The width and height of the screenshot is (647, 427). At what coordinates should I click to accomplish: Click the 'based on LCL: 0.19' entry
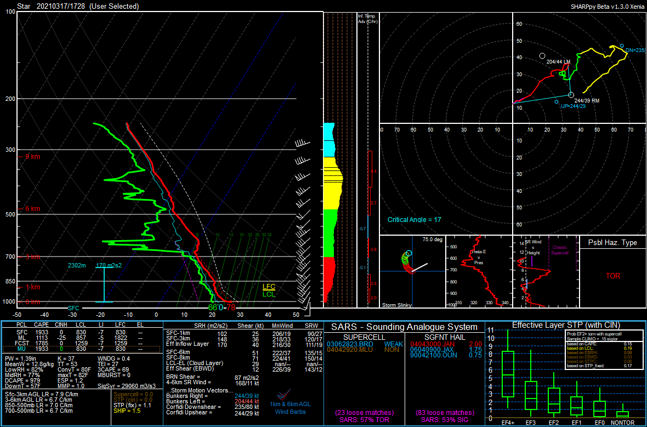pyautogui.click(x=599, y=348)
